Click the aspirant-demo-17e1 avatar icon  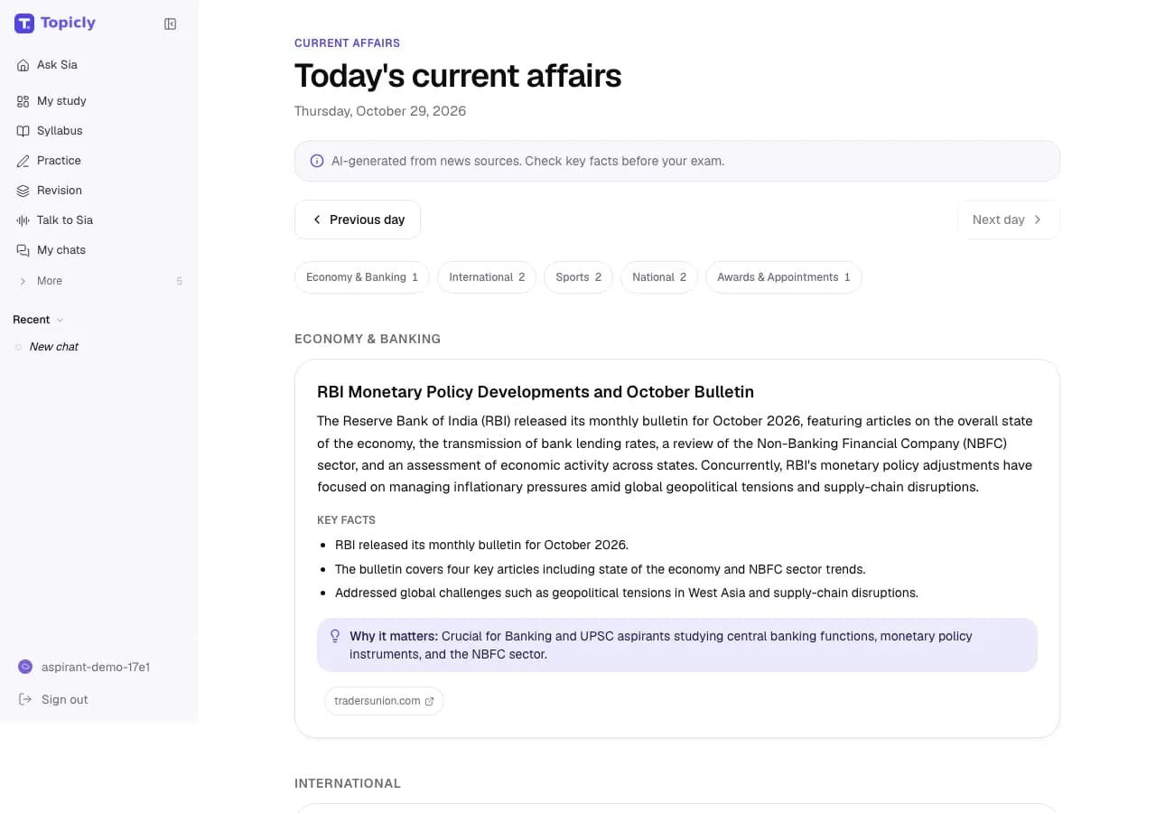coord(25,667)
